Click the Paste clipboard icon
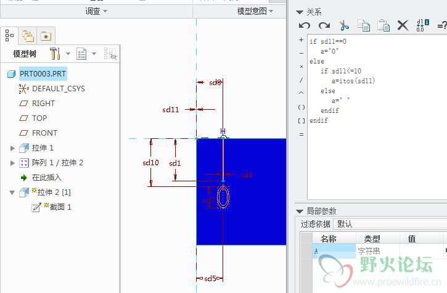The image size is (447, 293). [x=383, y=25]
